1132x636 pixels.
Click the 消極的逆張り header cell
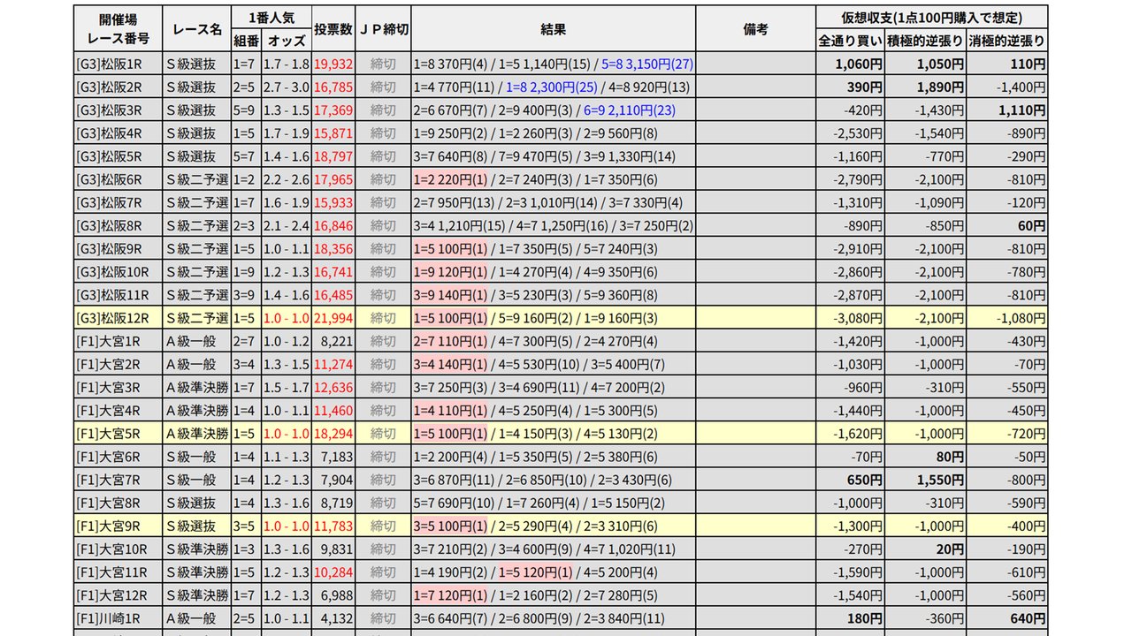pos(1007,41)
